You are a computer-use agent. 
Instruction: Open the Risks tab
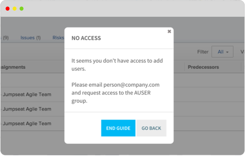tap(58, 38)
